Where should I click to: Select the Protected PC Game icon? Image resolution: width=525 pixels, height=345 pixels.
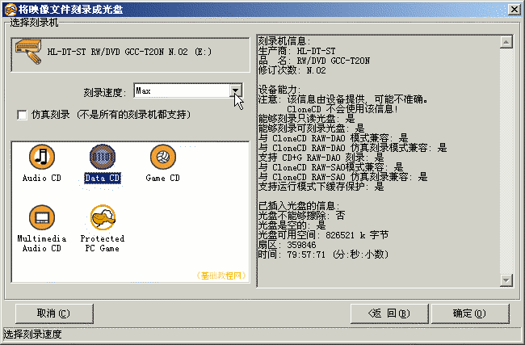point(103,217)
